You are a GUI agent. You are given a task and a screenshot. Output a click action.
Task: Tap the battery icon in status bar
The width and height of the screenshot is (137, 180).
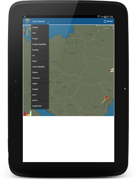(105, 17)
